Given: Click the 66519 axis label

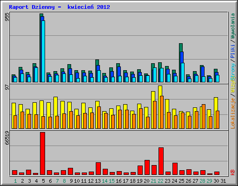Looking at the screenshot, I should pyautogui.click(x=7, y=138).
